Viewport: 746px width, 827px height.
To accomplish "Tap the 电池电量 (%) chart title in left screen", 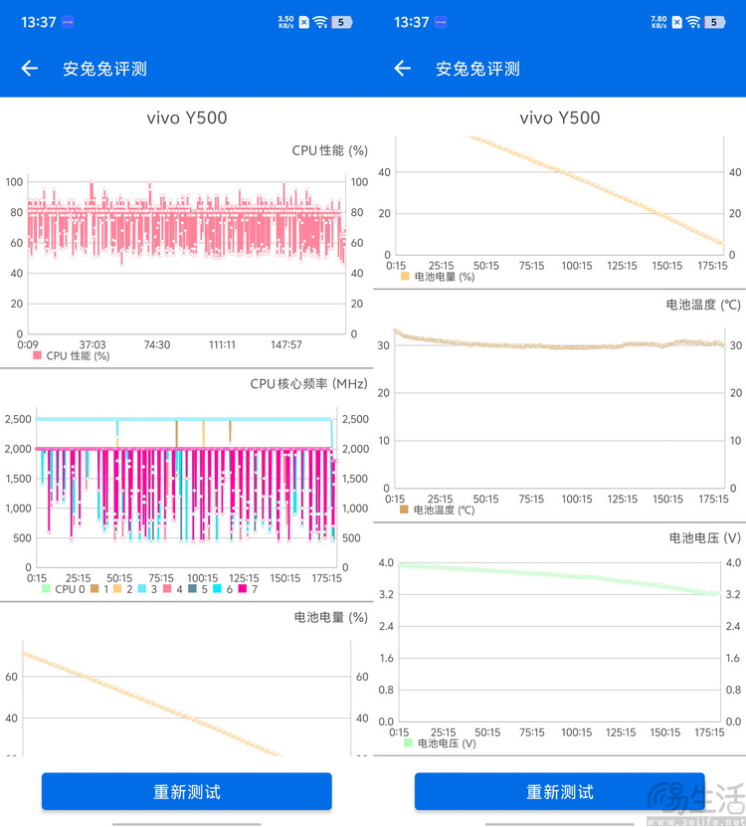I will (330, 618).
